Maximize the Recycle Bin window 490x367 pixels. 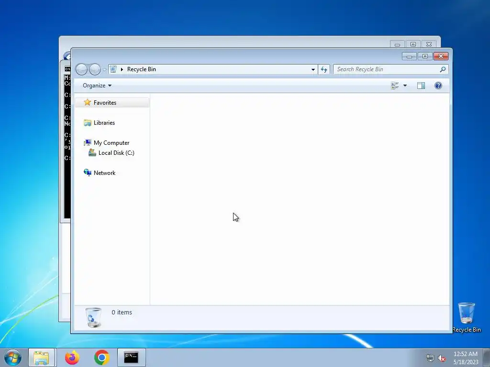425,56
